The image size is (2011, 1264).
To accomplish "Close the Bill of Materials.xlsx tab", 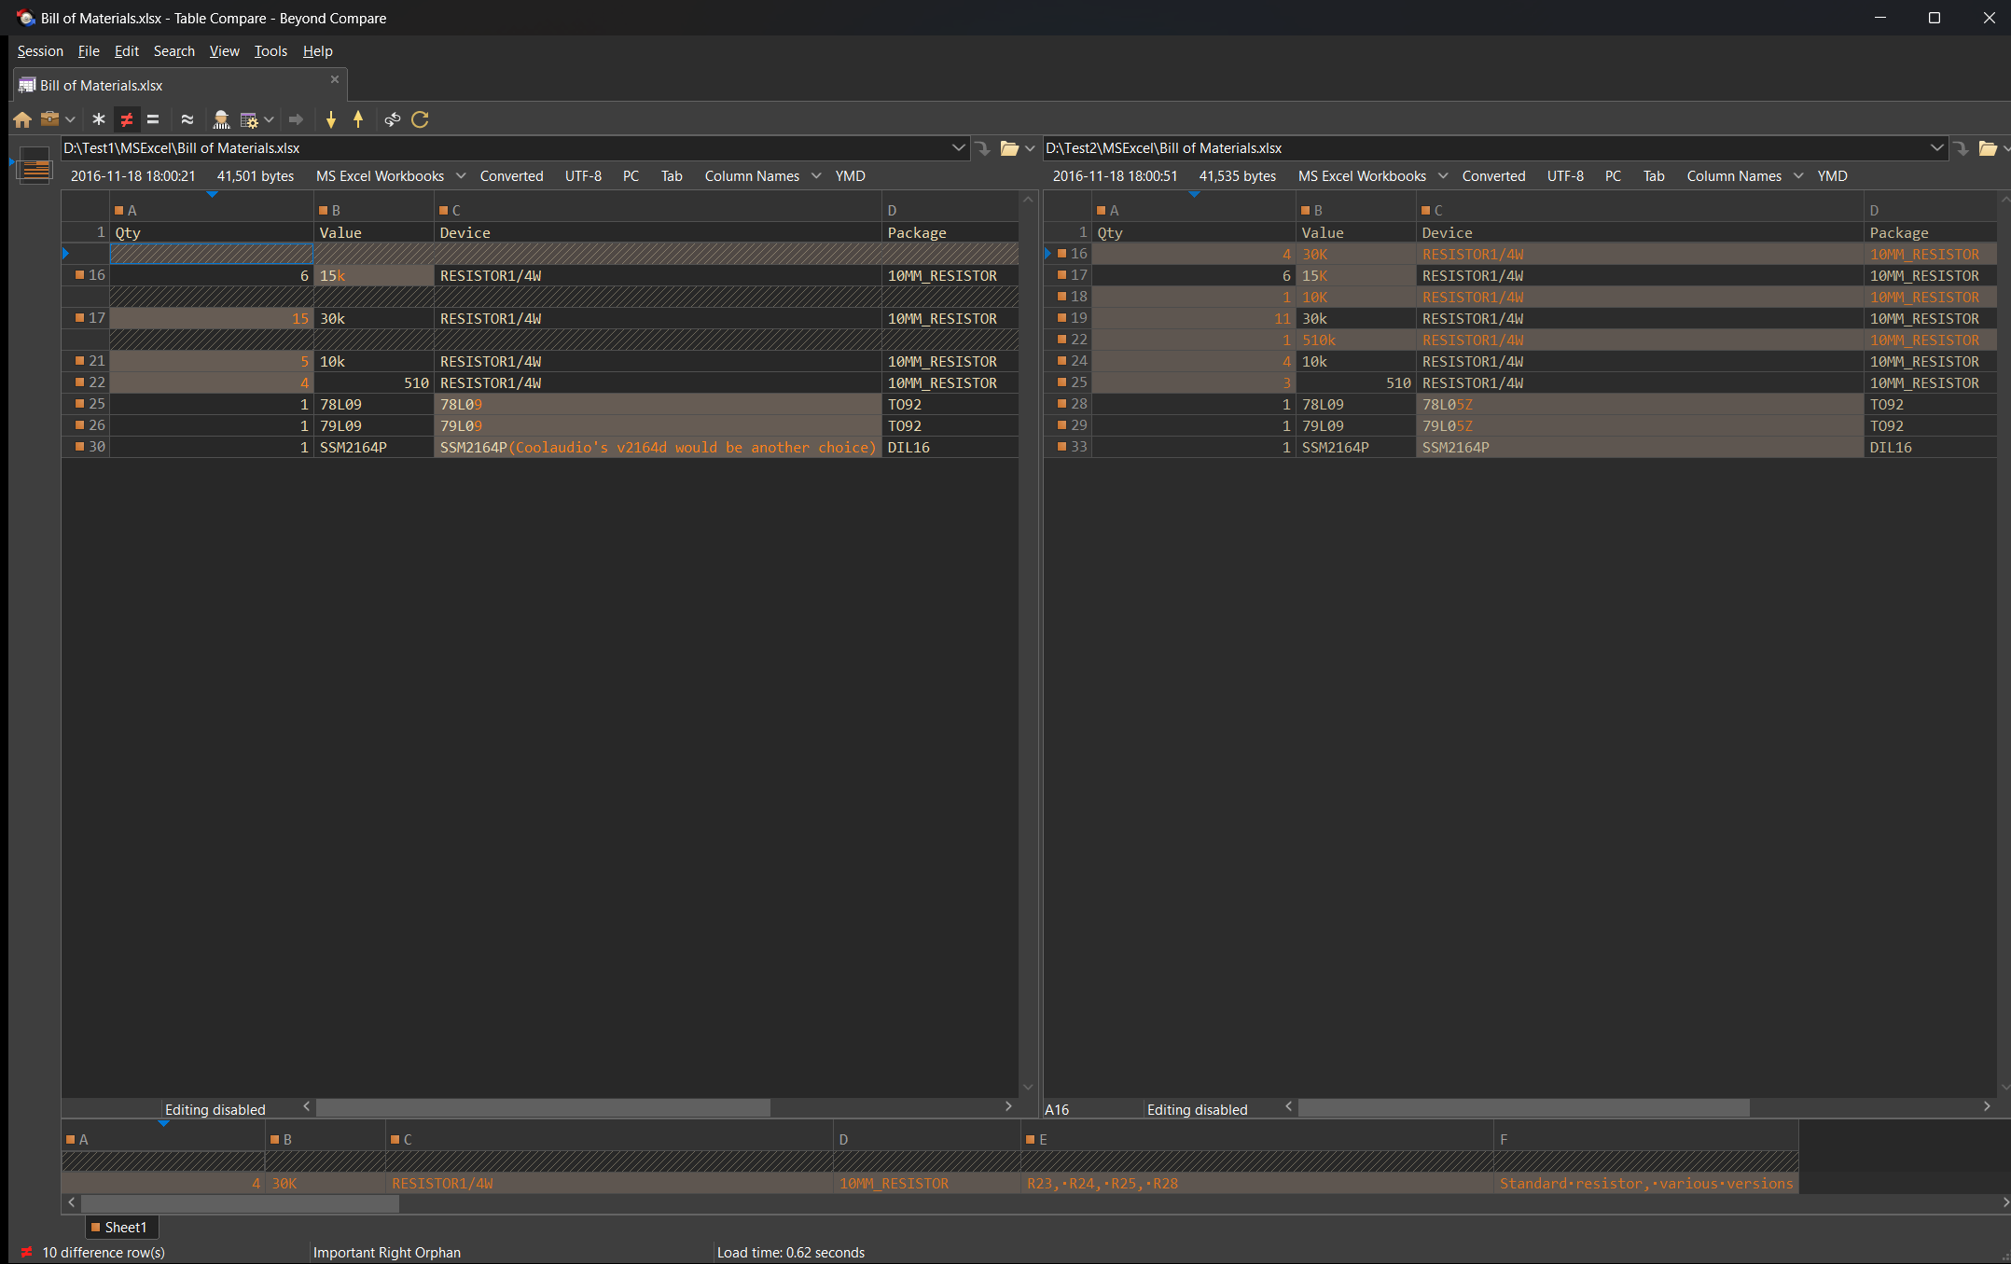I will point(335,80).
